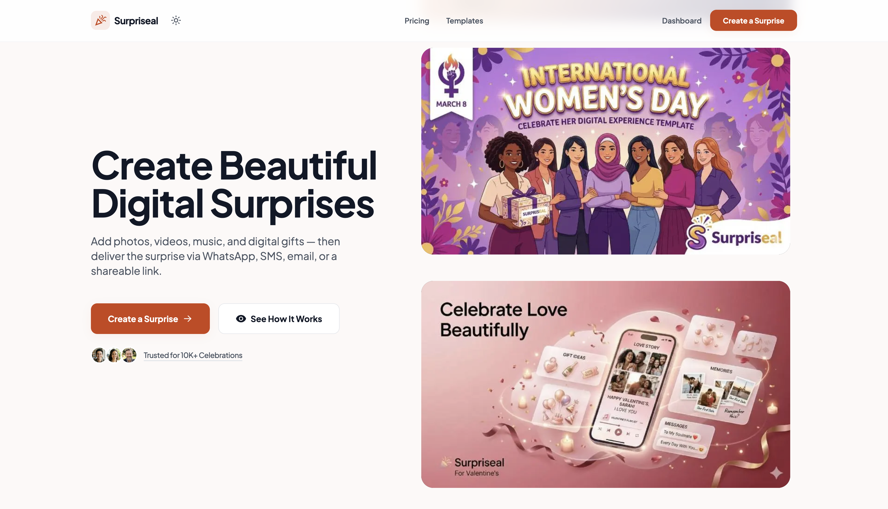Click the first user avatar on the left
Screen dimensions: 888x509
[99, 355]
